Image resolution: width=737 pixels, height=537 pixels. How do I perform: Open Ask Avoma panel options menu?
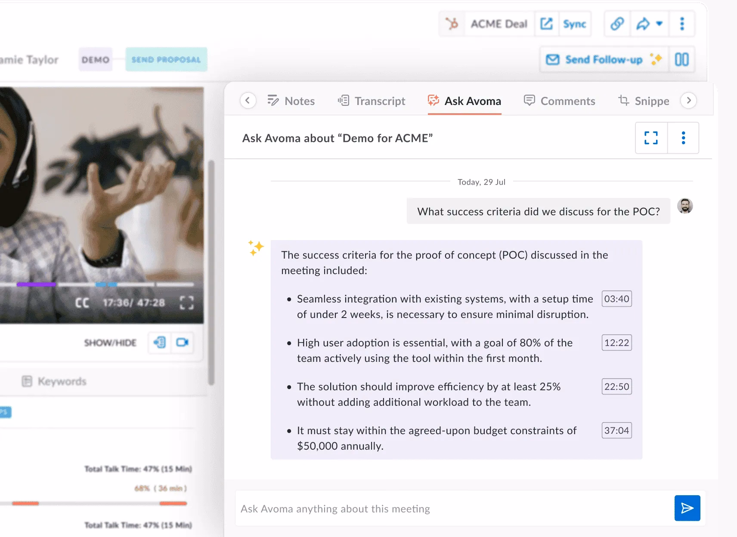tap(683, 138)
